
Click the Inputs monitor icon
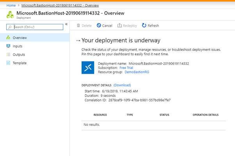[x=9, y=46]
